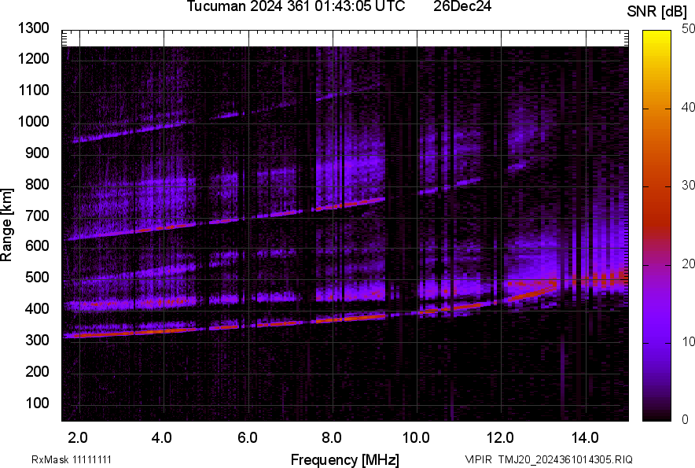
Task: Click the range tick label "1100"
Action: click(x=33, y=90)
